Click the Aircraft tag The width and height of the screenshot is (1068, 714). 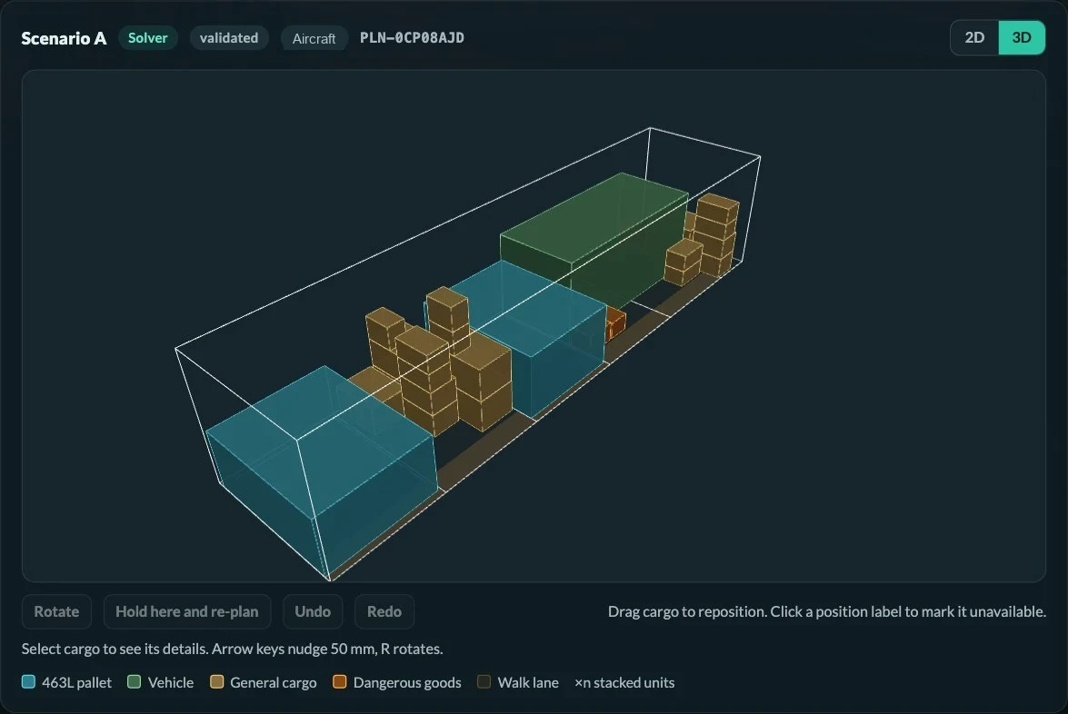pos(314,38)
